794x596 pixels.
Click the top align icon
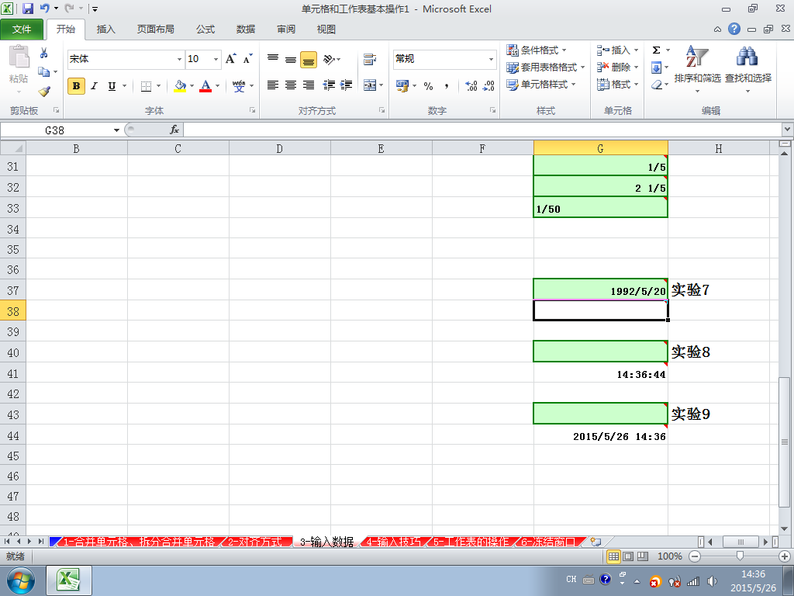tap(273, 59)
